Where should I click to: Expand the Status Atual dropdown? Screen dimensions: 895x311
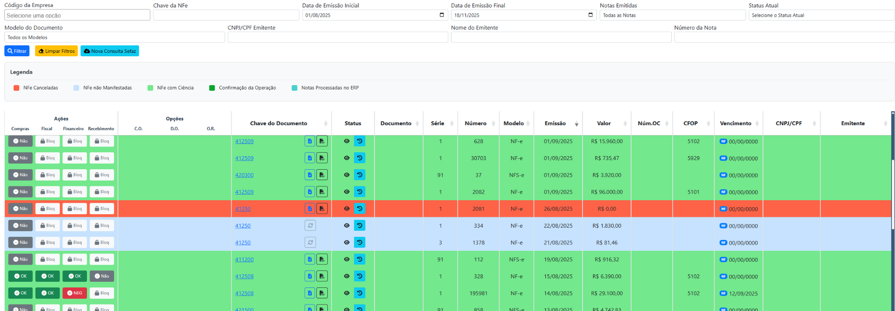[821, 15]
